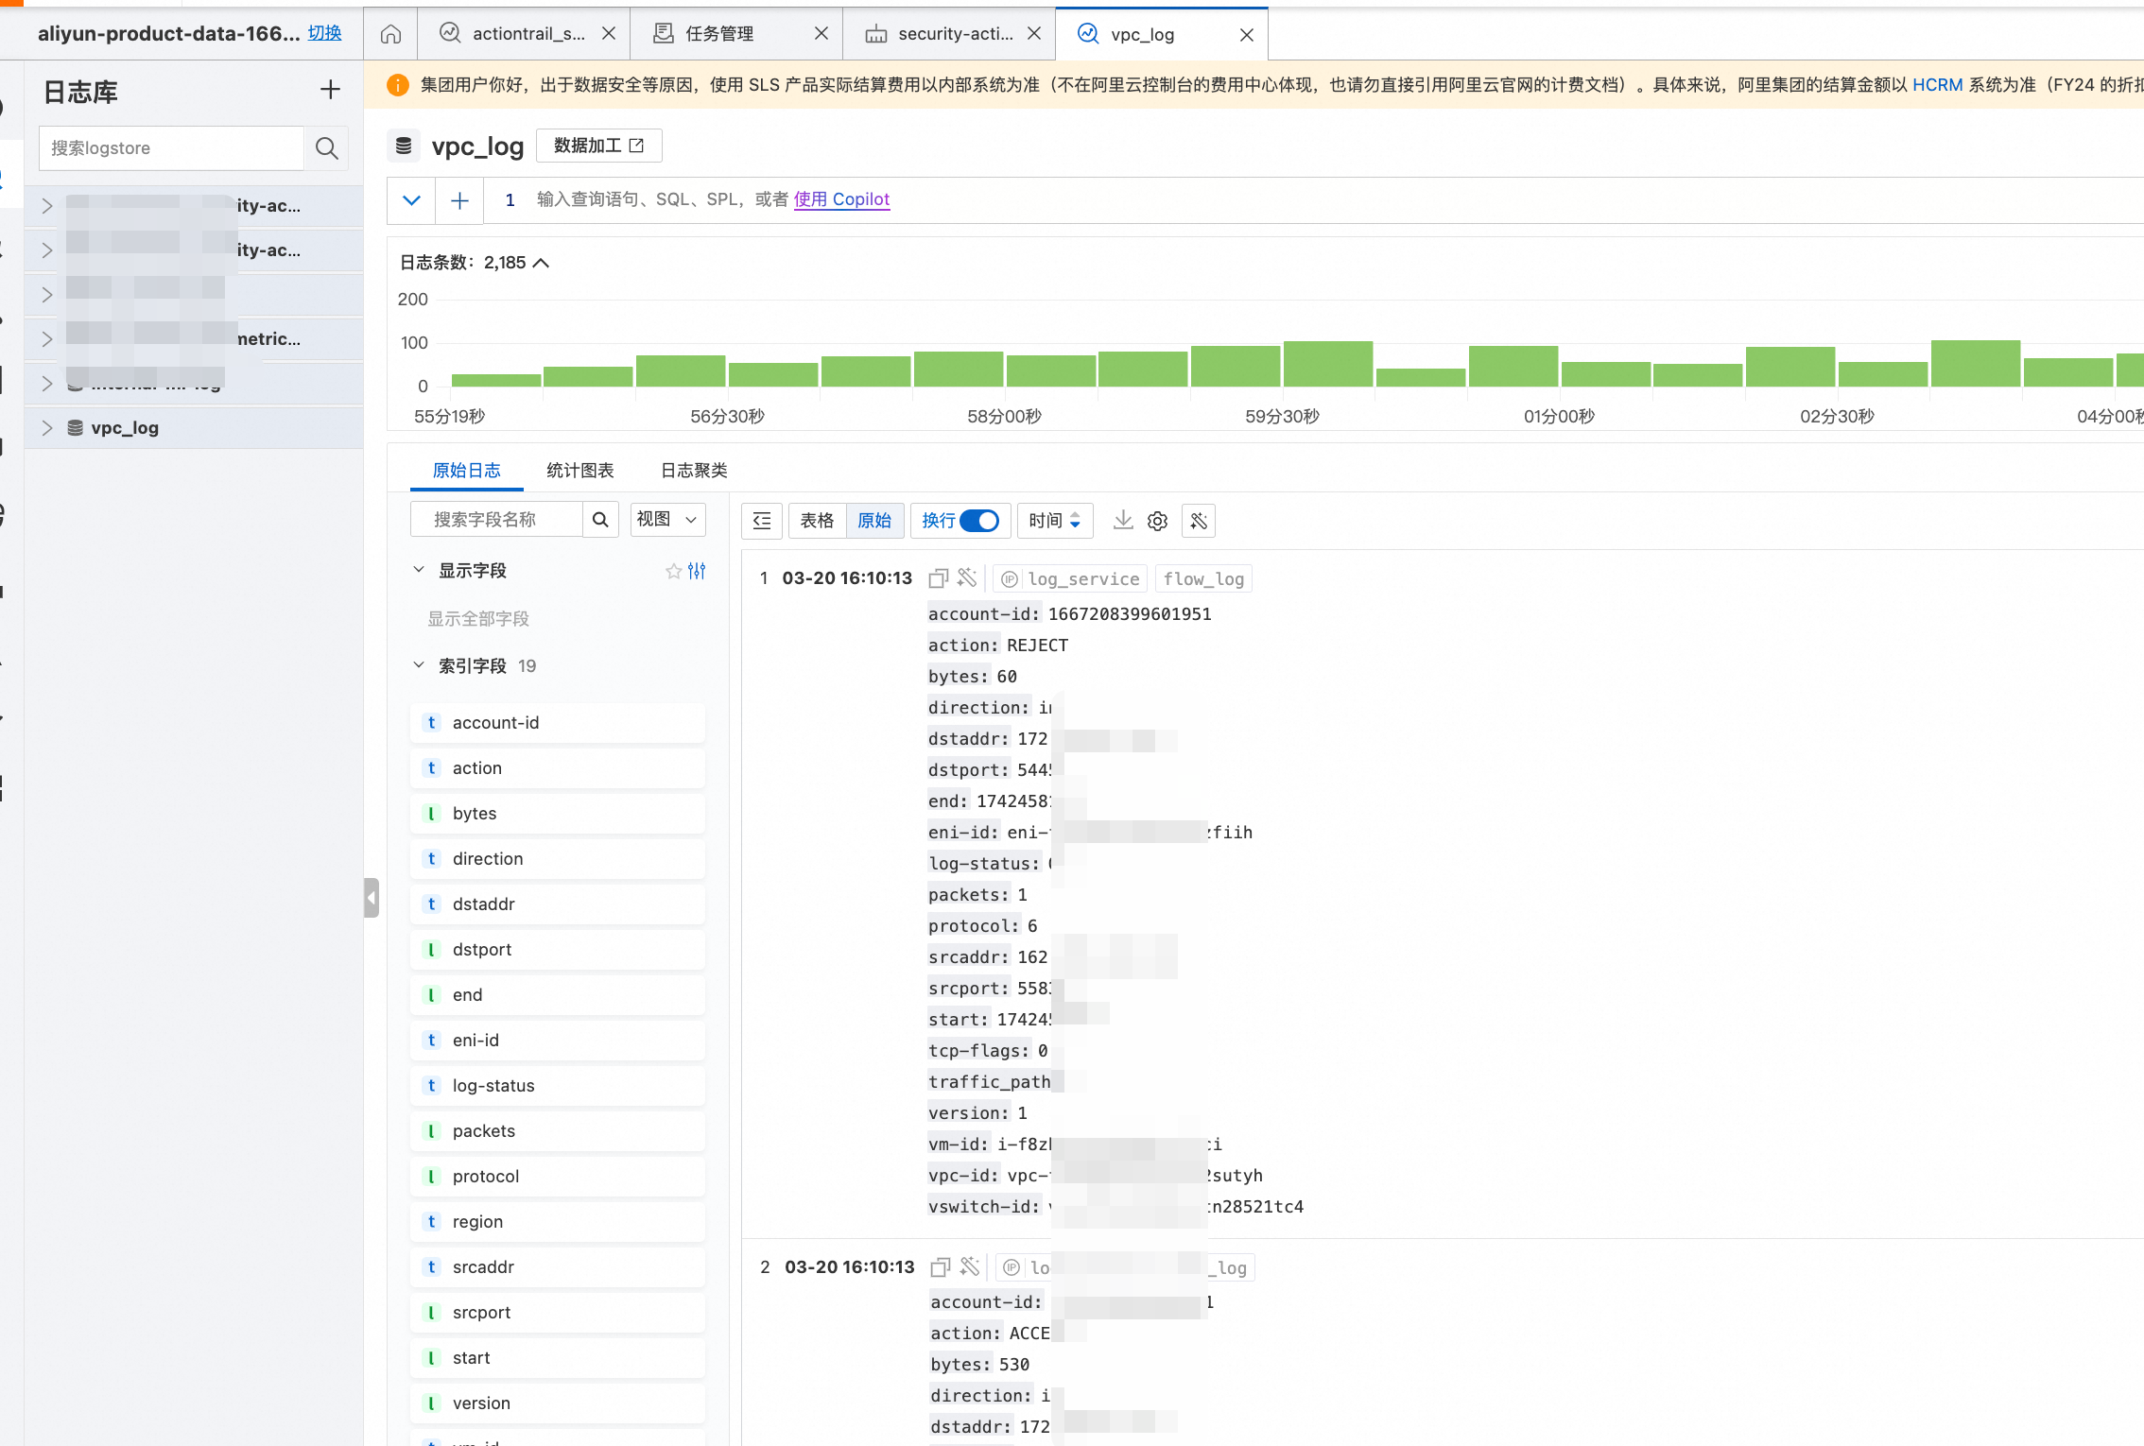Click the 搜索字段名称 input field
The height and width of the screenshot is (1446, 2144).
coord(496,520)
